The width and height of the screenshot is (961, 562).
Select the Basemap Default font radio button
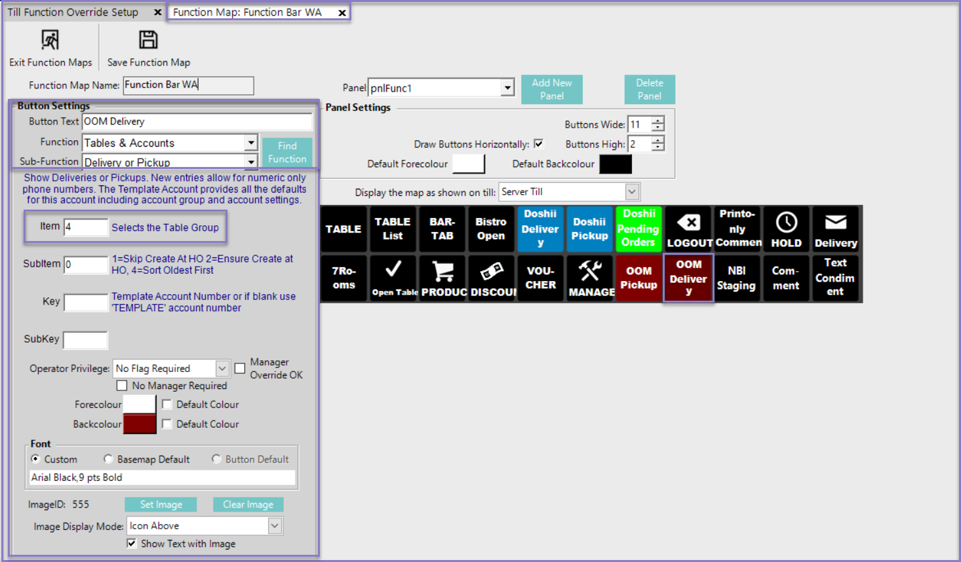coord(109,459)
